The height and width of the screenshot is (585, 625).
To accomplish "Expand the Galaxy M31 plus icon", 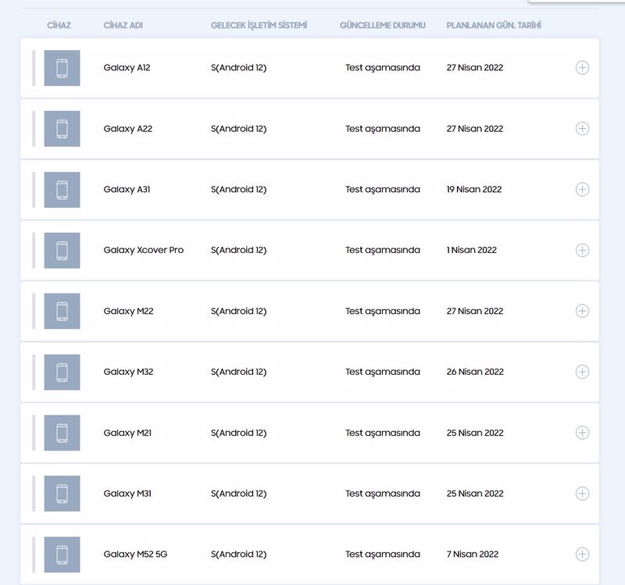I will coord(582,494).
